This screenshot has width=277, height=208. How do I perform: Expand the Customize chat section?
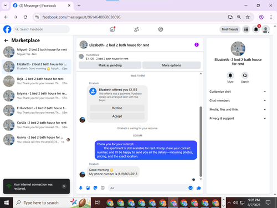pyautogui.click(x=238, y=92)
